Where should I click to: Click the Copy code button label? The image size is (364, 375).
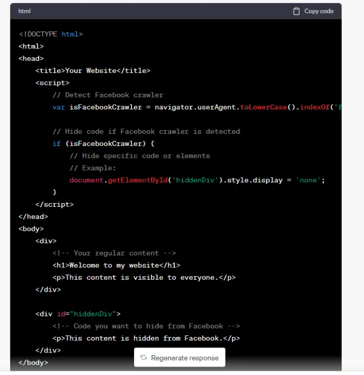(x=319, y=11)
